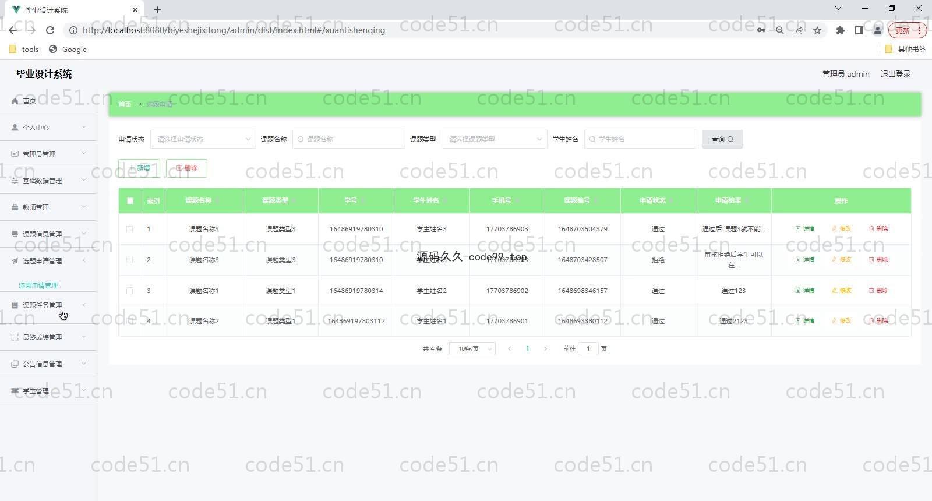Viewport: 932px width, 501px height.
Task: Go to the previous page arrow
Action: (510, 348)
